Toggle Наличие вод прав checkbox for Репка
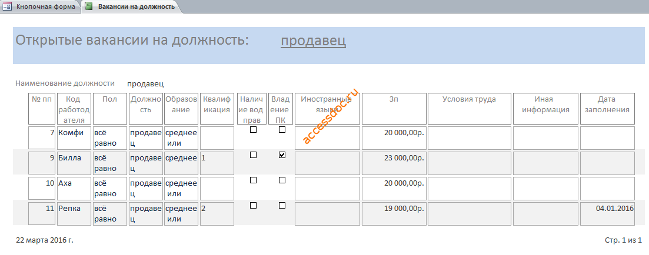 click(x=254, y=206)
